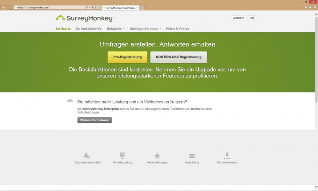This screenshot has width=318, height=191.
Task: Select the SurveyMonkey: Kostenloses browser tab
Action: [119, 7]
